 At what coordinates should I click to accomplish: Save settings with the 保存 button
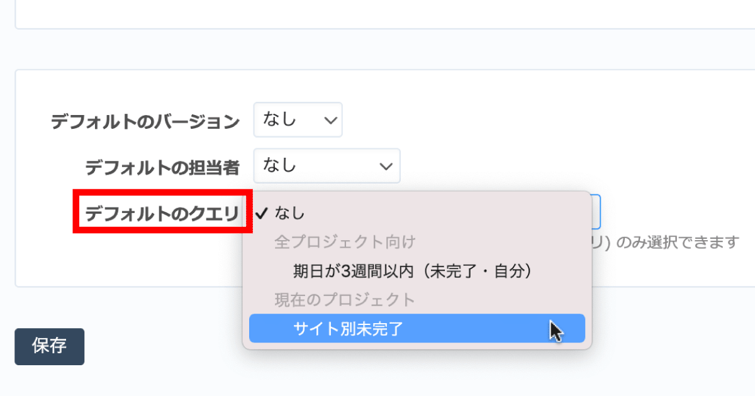(49, 346)
